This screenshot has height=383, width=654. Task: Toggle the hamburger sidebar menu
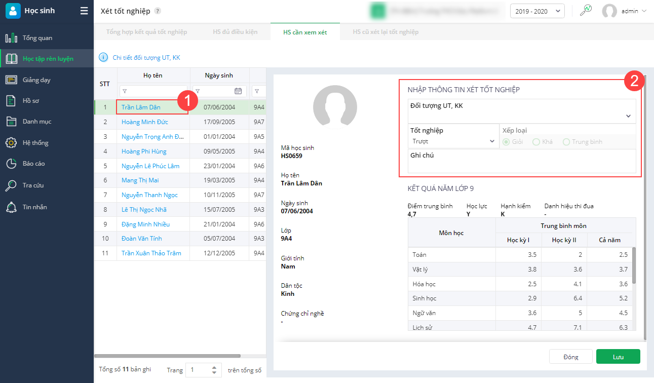[84, 11]
